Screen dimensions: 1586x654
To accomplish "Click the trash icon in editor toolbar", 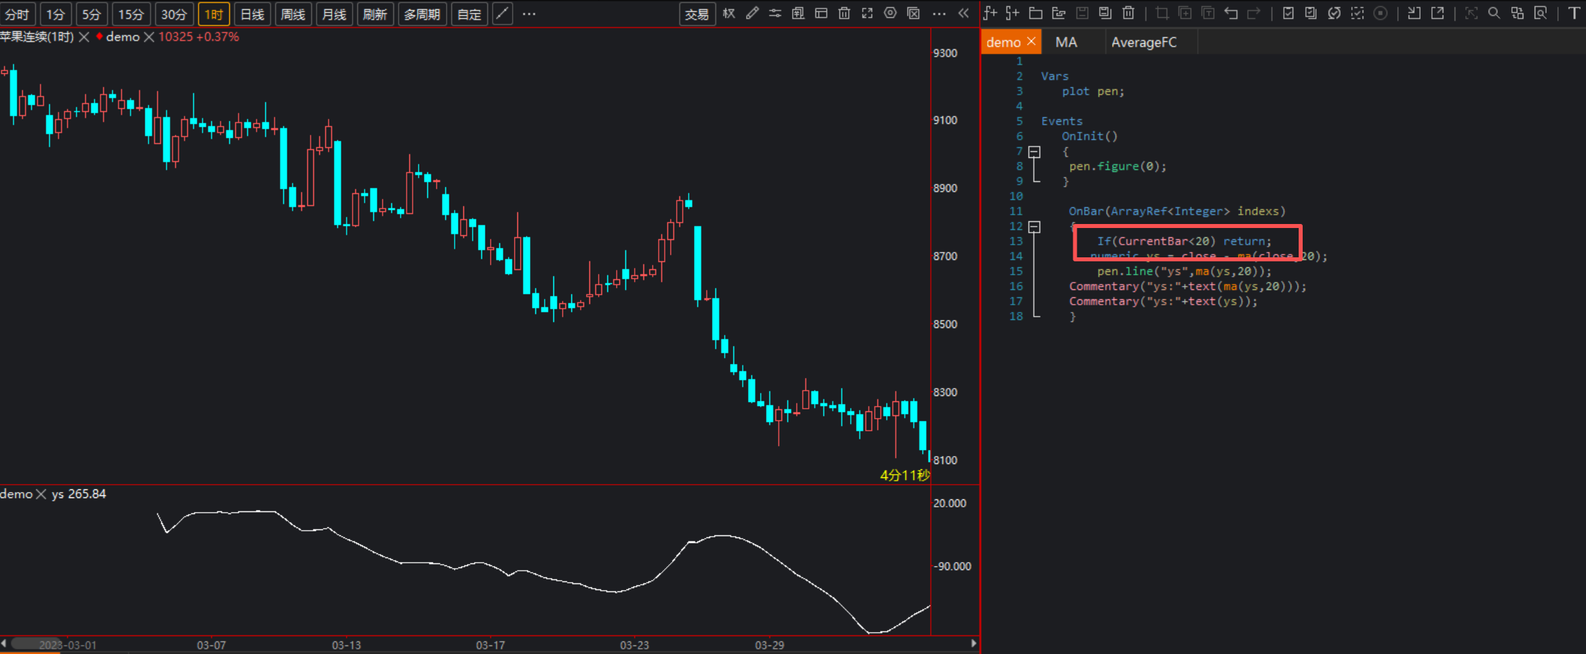I will click(x=1128, y=13).
